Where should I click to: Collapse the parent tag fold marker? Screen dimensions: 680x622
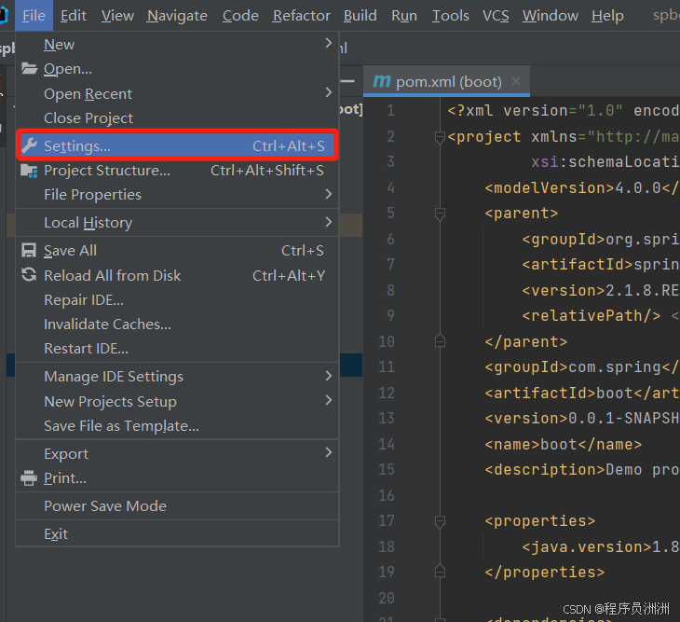click(439, 214)
